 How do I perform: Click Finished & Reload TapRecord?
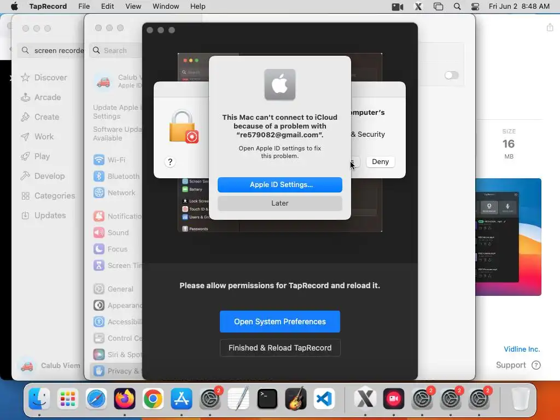point(279,348)
